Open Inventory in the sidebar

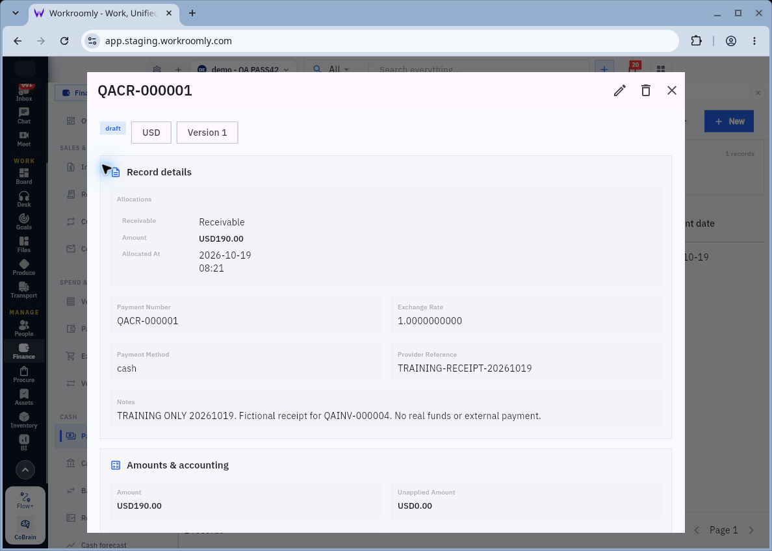23,420
